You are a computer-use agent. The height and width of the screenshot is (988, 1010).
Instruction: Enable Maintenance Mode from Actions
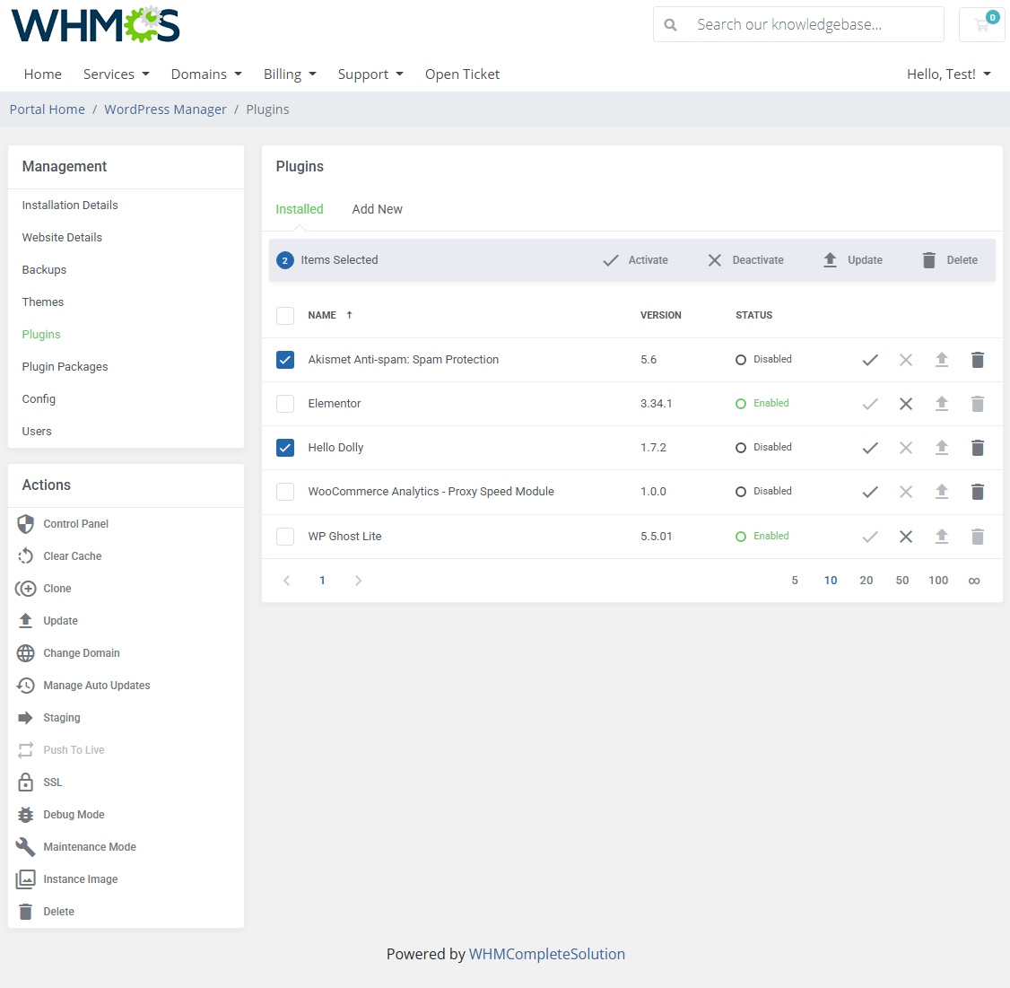point(89,846)
